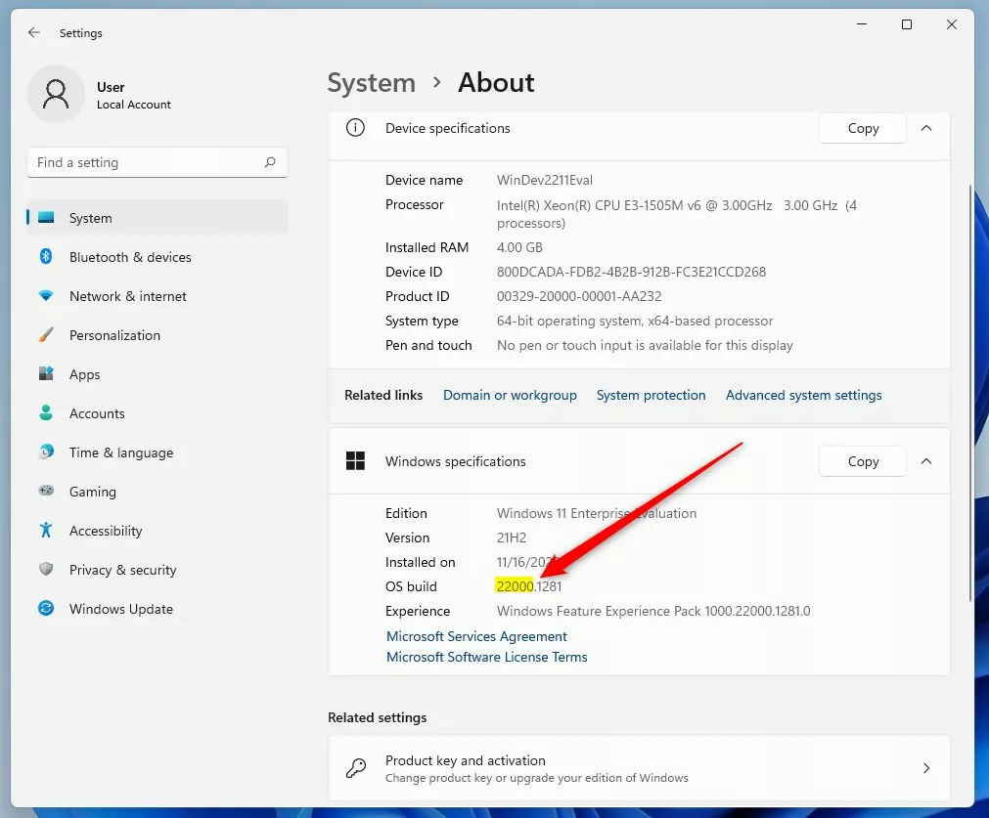The width and height of the screenshot is (989, 818).
Task: Click the Find a setting search box
Action: tap(157, 162)
